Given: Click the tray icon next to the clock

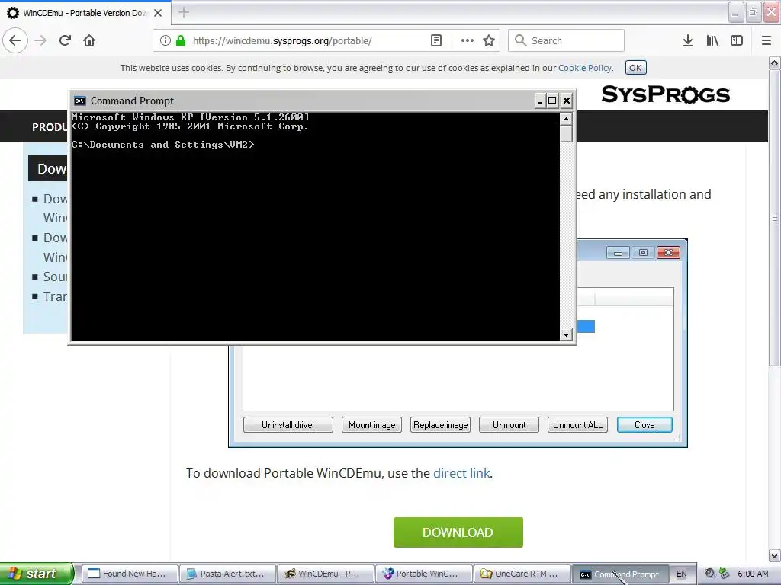Looking at the screenshot, I should pos(725,574).
